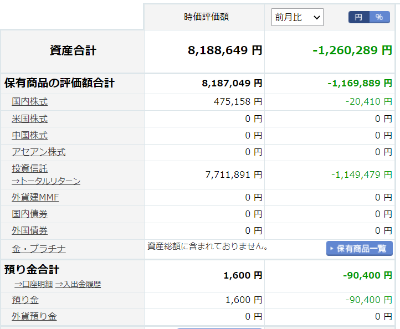Select the 保有商品の評価額合計 label
The height and width of the screenshot is (329, 400).
(x=59, y=83)
